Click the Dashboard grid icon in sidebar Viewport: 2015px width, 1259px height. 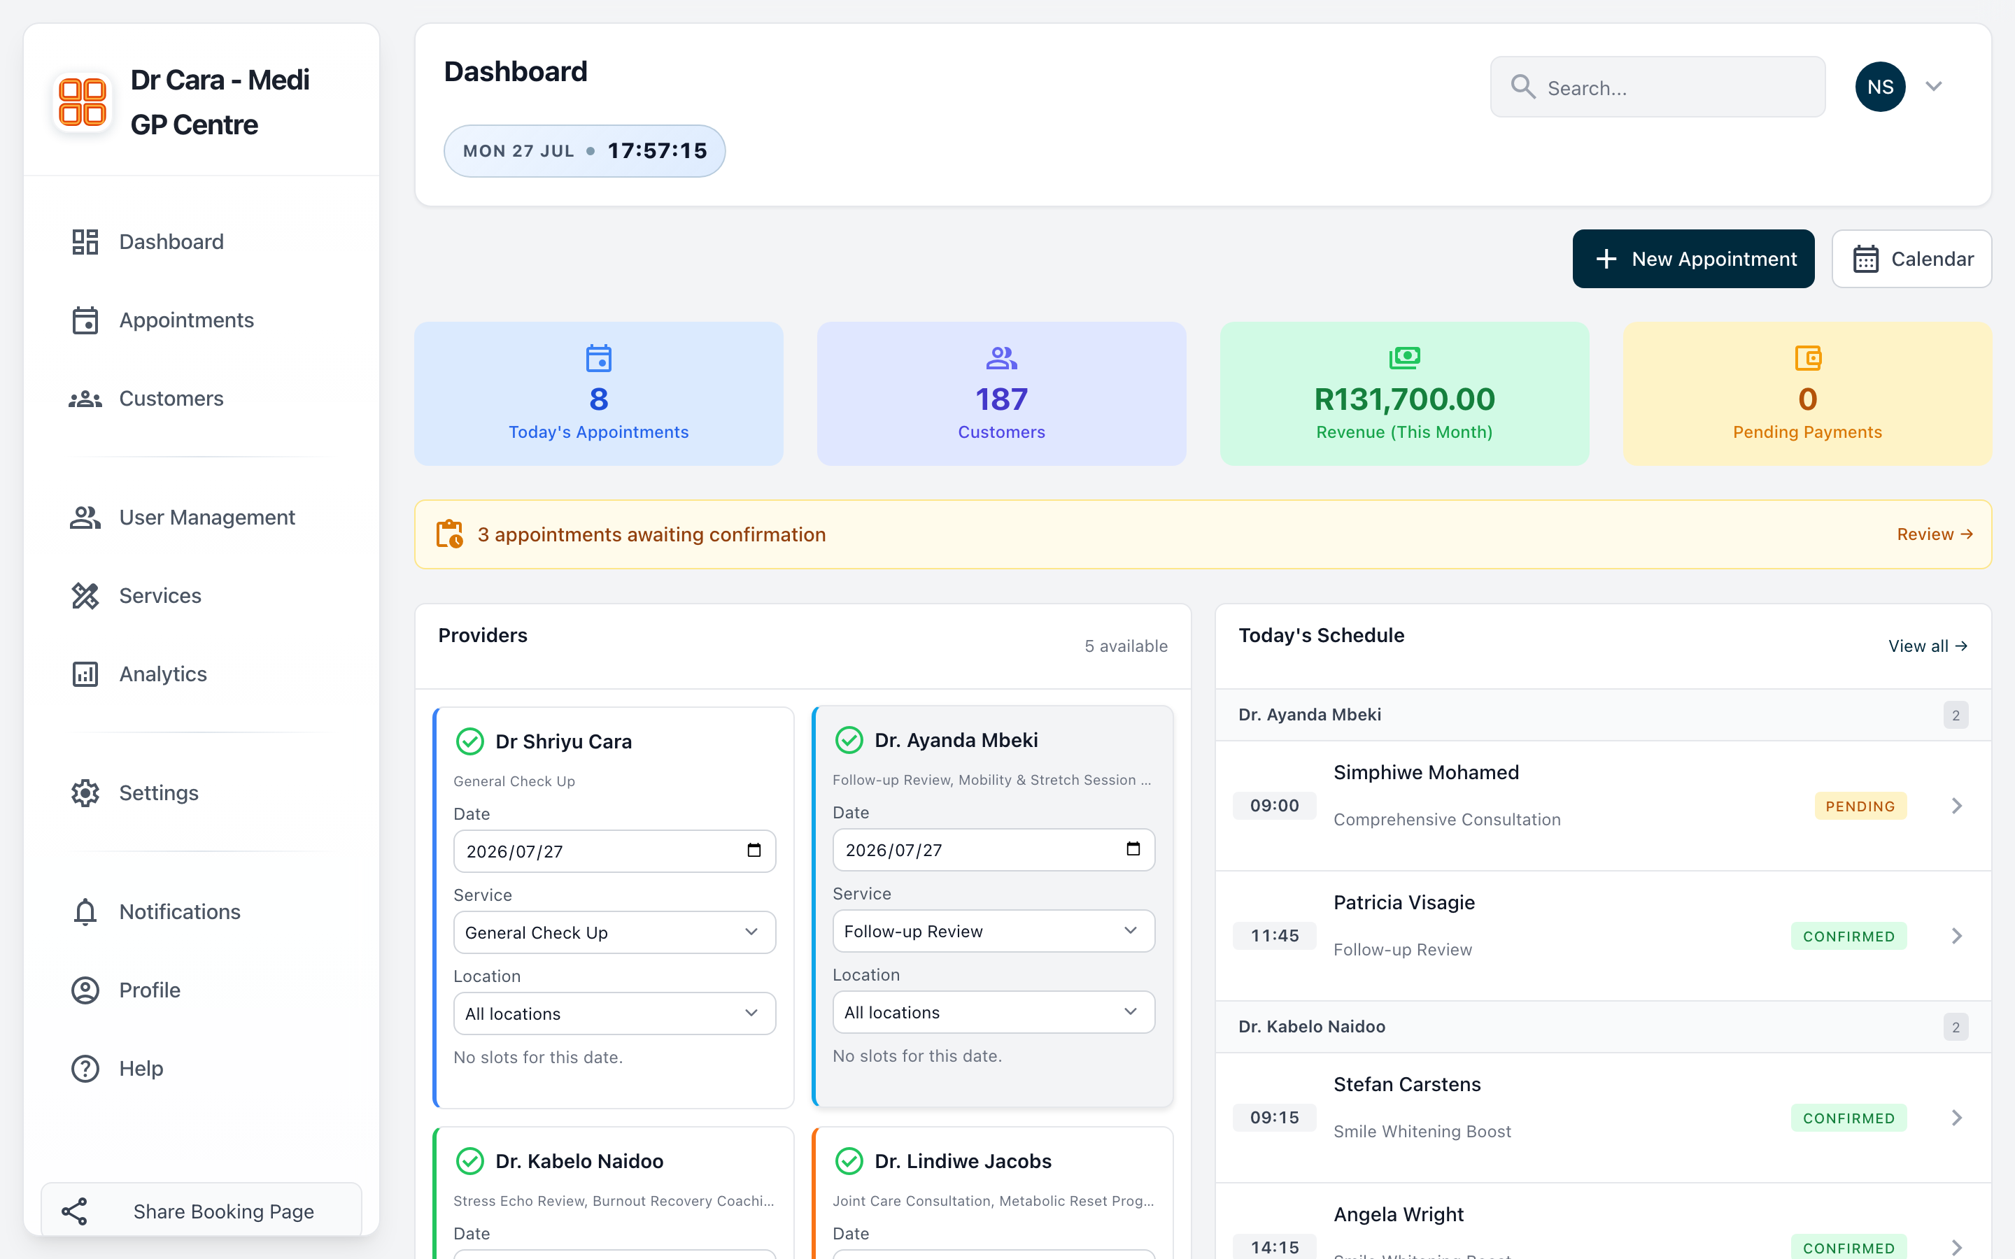(x=85, y=241)
